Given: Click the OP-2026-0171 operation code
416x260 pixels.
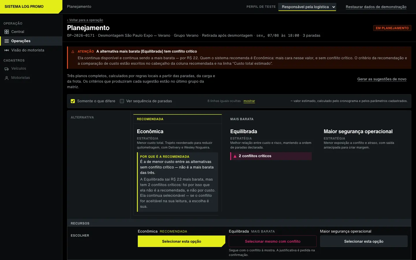Looking at the screenshot, I should click(x=81, y=36).
